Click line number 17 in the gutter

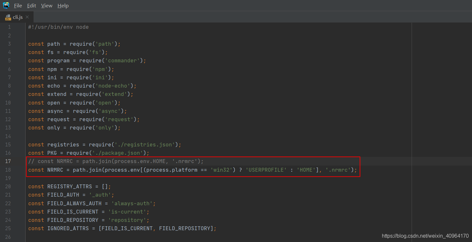(x=8, y=161)
